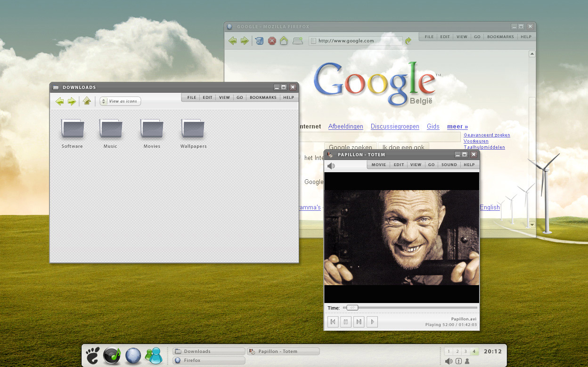The height and width of the screenshot is (367, 588).
Task: Open Go menu in Downloads window
Action: pos(240,97)
